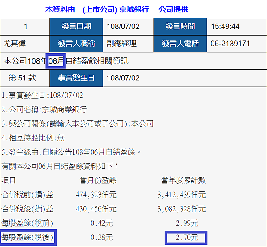The width and height of the screenshot is (267, 247).
Task: Click the value 0.42元
Action: [x=101, y=223]
